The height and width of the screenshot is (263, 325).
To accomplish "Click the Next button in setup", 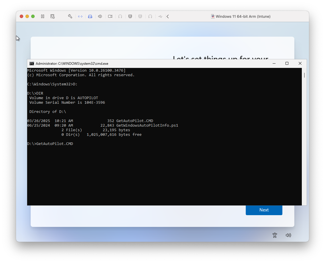I will (264, 210).
